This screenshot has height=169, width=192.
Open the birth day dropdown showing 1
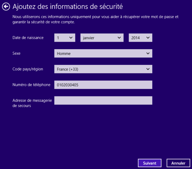65,38
